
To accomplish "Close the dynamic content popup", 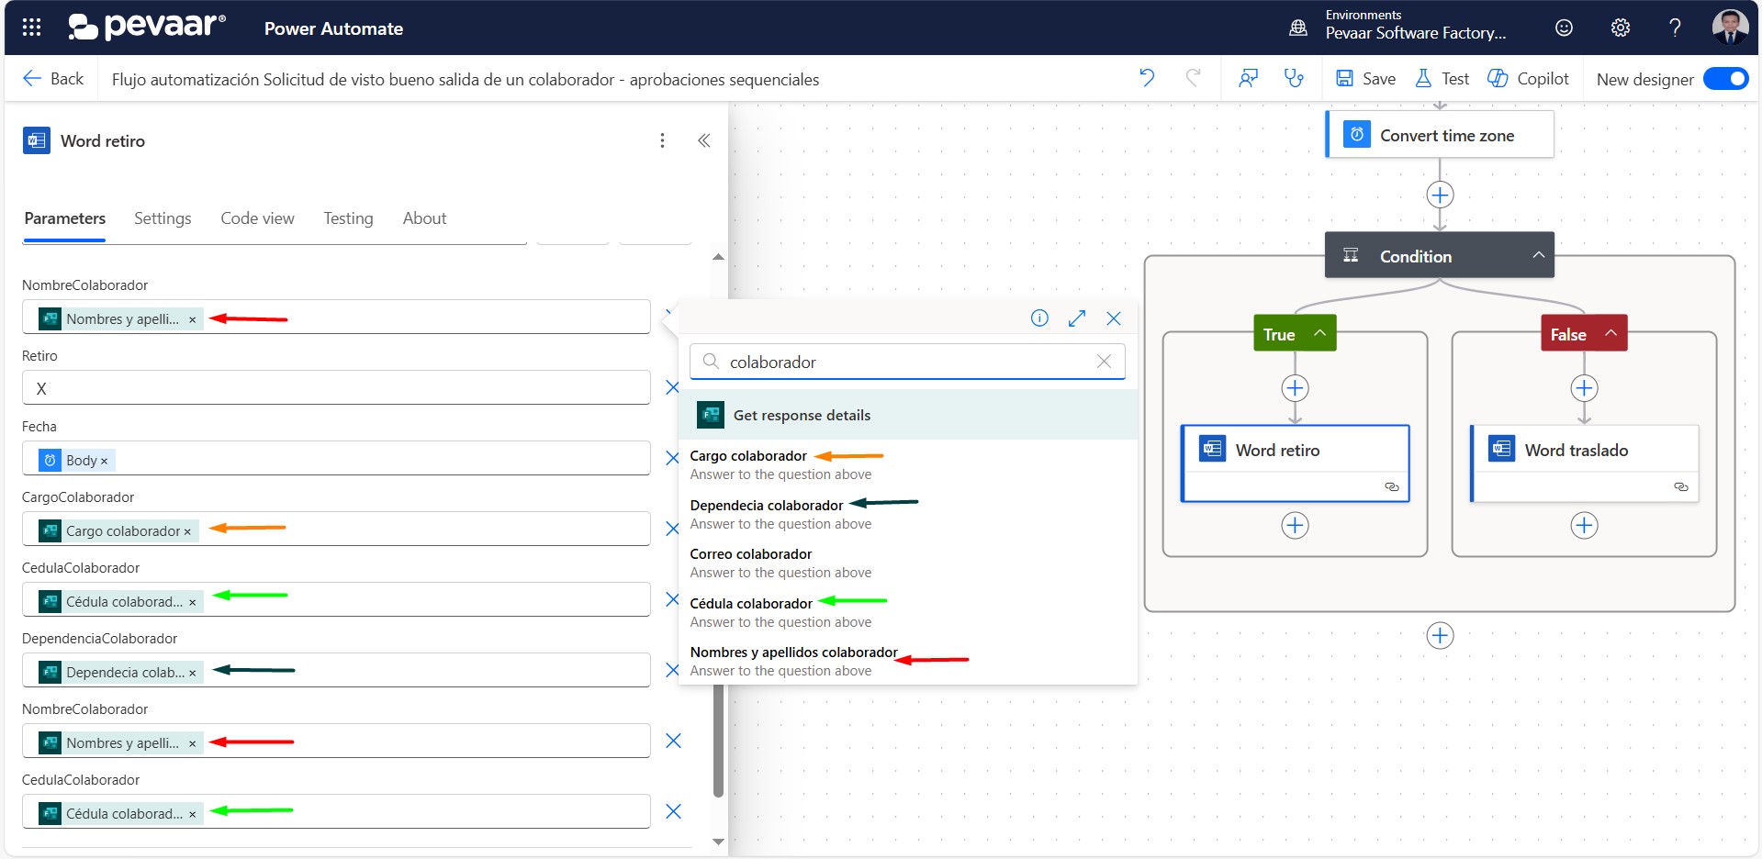I will click(x=1114, y=318).
